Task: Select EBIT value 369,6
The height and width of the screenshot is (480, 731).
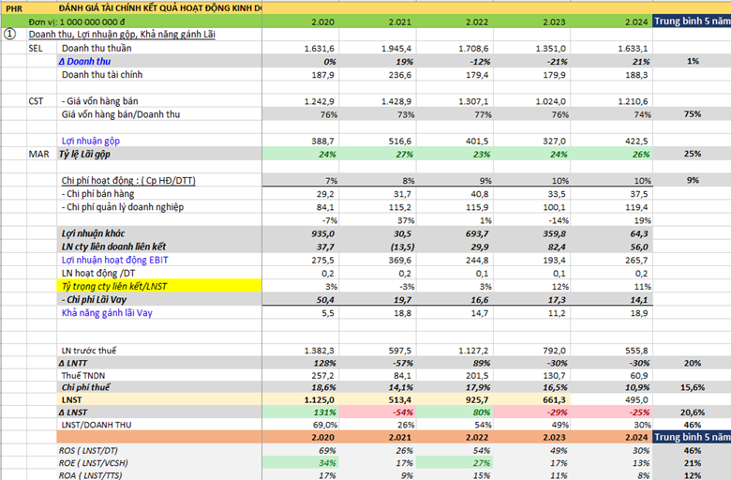Action: click(400, 260)
